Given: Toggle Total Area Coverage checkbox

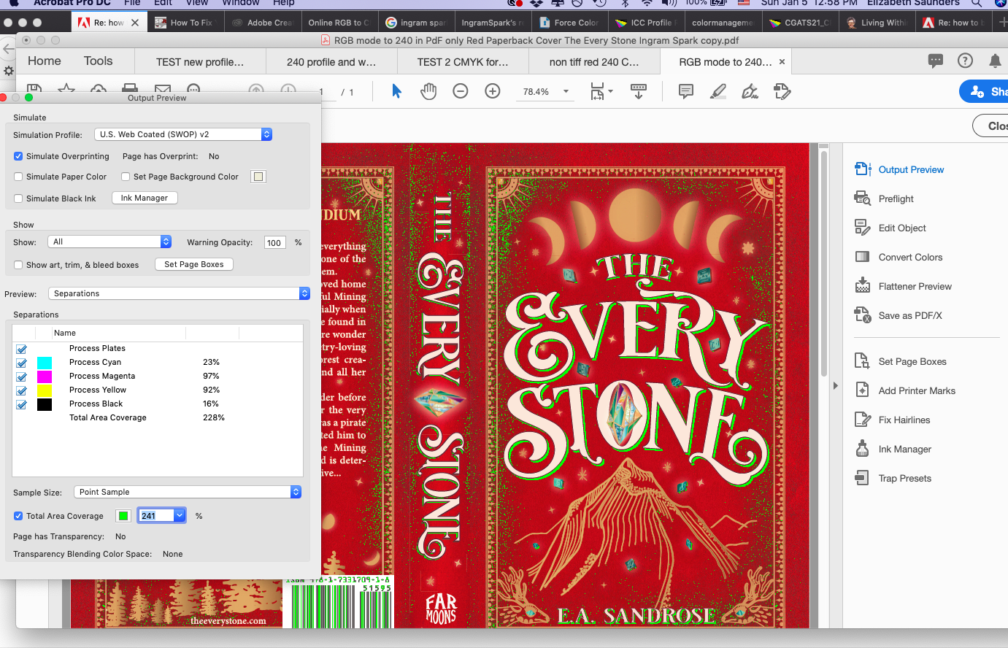Looking at the screenshot, I should (18, 516).
